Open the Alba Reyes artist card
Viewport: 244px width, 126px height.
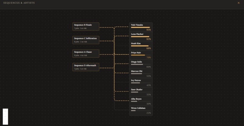(x=141, y=101)
